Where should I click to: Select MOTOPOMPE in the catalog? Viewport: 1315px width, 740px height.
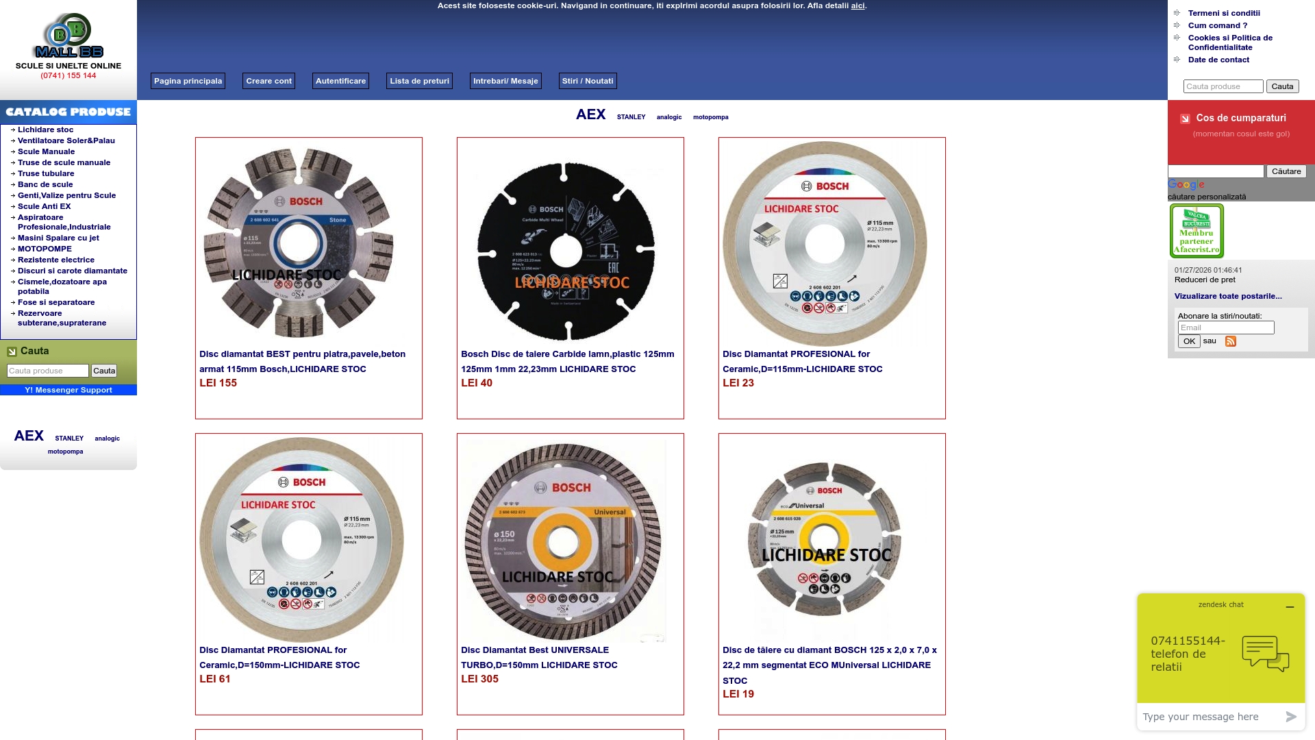45,249
